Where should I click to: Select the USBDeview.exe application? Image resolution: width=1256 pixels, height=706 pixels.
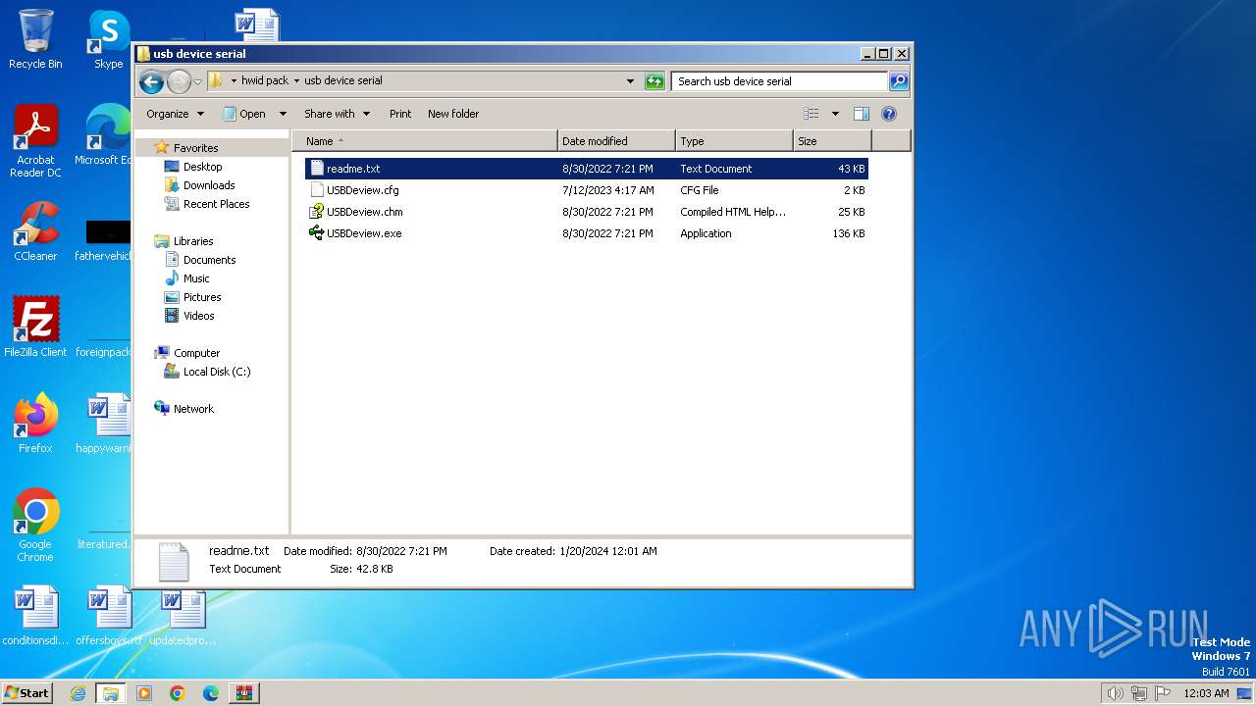tap(587, 233)
